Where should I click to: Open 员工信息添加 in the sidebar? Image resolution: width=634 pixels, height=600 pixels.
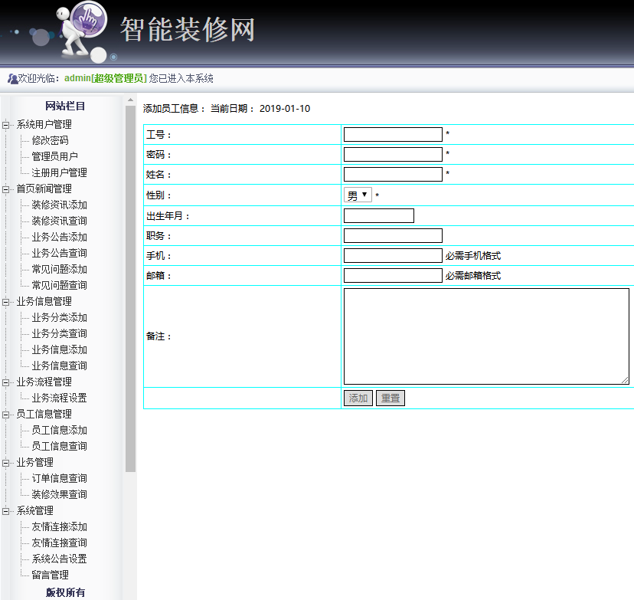tap(60, 430)
